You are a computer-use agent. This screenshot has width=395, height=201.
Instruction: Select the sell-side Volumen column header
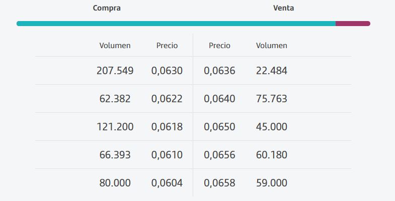pos(272,46)
